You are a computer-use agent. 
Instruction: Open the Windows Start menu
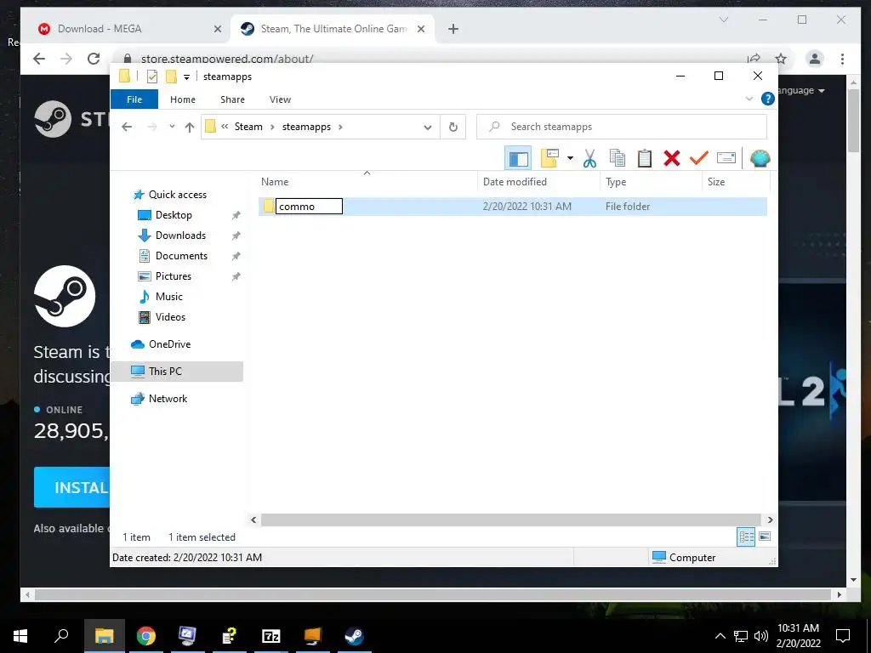pyautogui.click(x=20, y=636)
